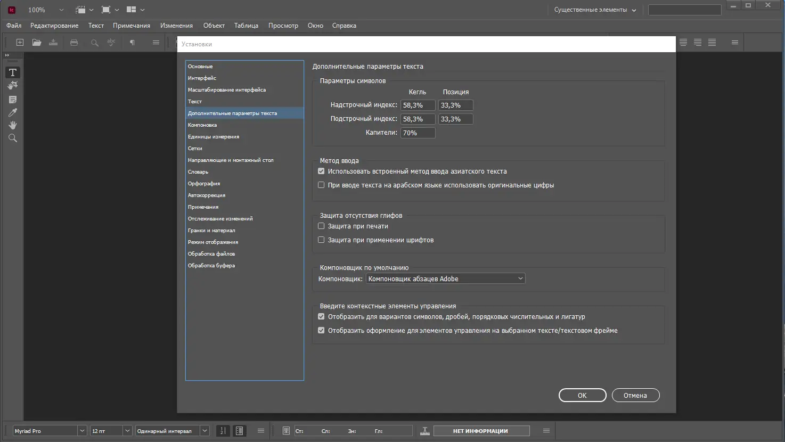
Task: Open the Таблица menu
Action: 246,26
